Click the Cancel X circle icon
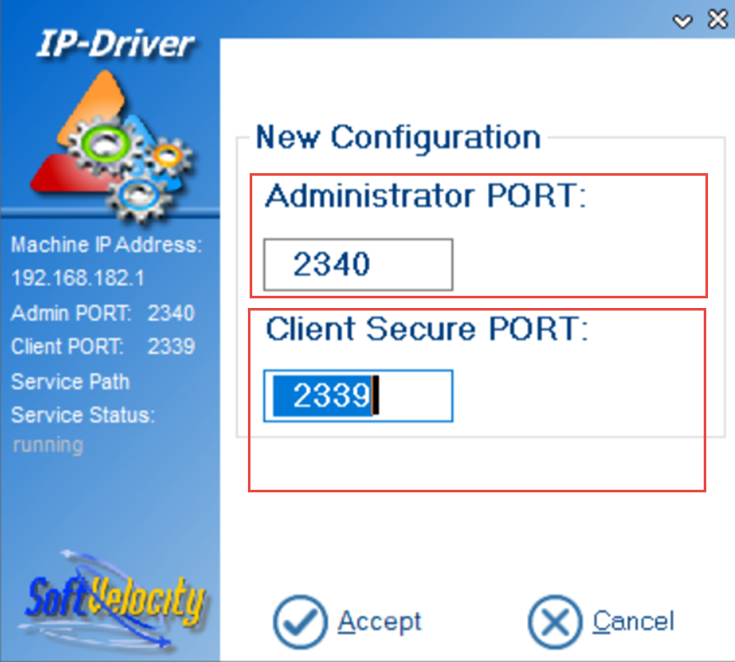The width and height of the screenshot is (735, 662). (554, 622)
